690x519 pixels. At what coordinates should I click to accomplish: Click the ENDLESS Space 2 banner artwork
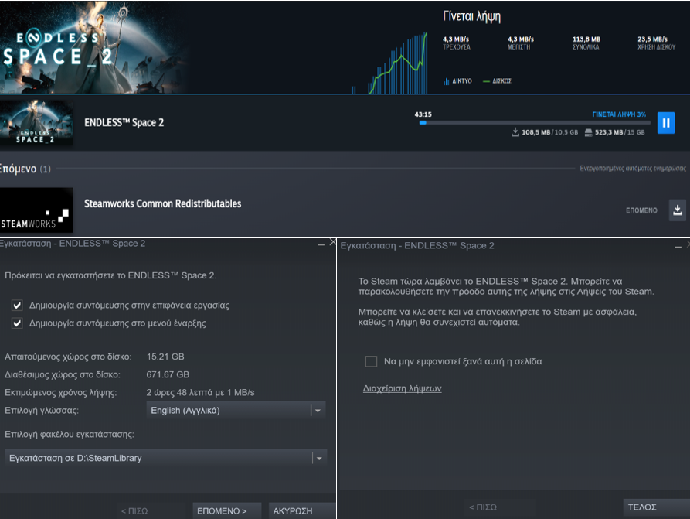(94, 46)
